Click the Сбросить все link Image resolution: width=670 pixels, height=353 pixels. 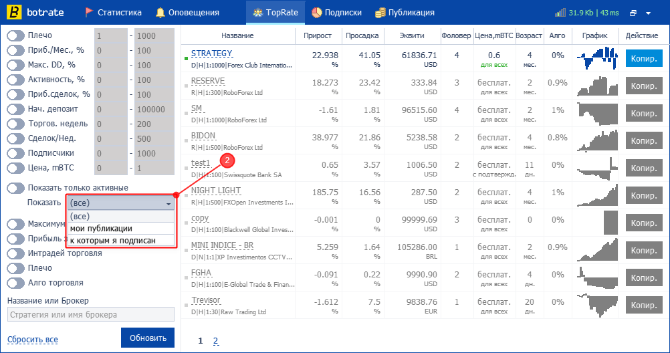[x=33, y=340]
